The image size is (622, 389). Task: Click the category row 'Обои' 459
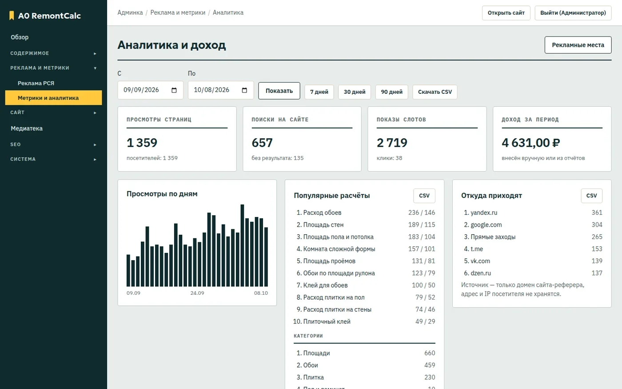pos(364,365)
